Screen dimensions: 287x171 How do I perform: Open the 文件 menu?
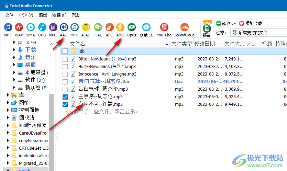pyautogui.click(x=9, y=15)
